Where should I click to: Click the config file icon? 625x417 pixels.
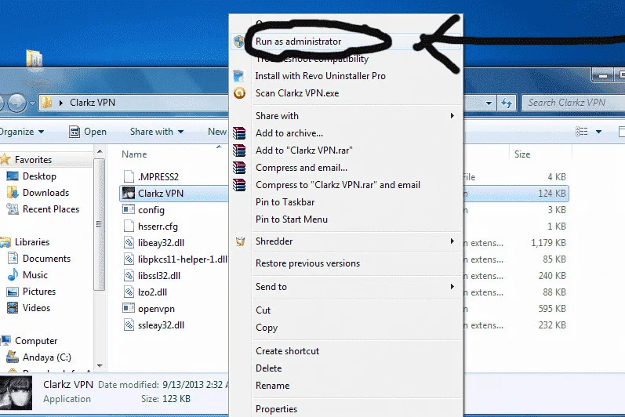(129, 209)
